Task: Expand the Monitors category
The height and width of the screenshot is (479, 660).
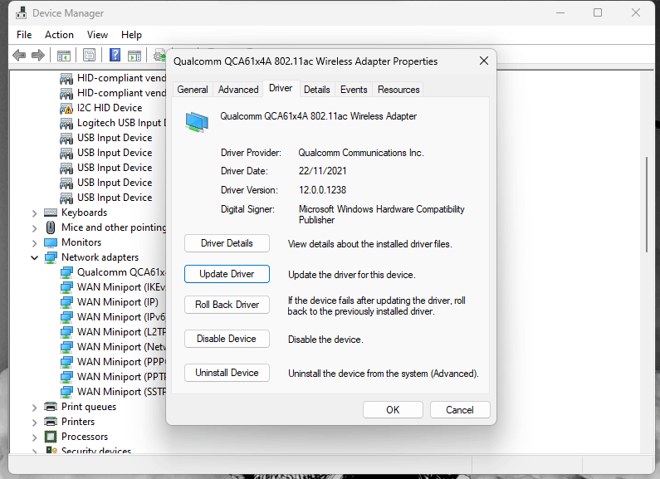Action: 34,243
